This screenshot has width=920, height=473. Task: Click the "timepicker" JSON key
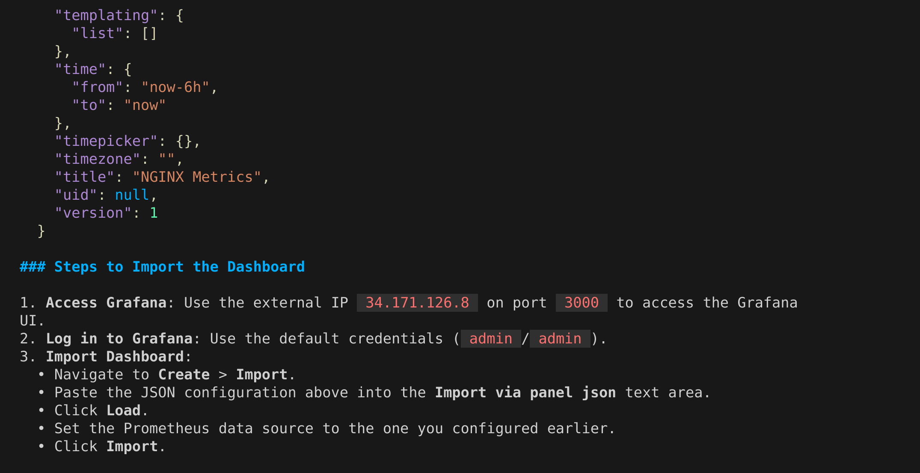(106, 141)
